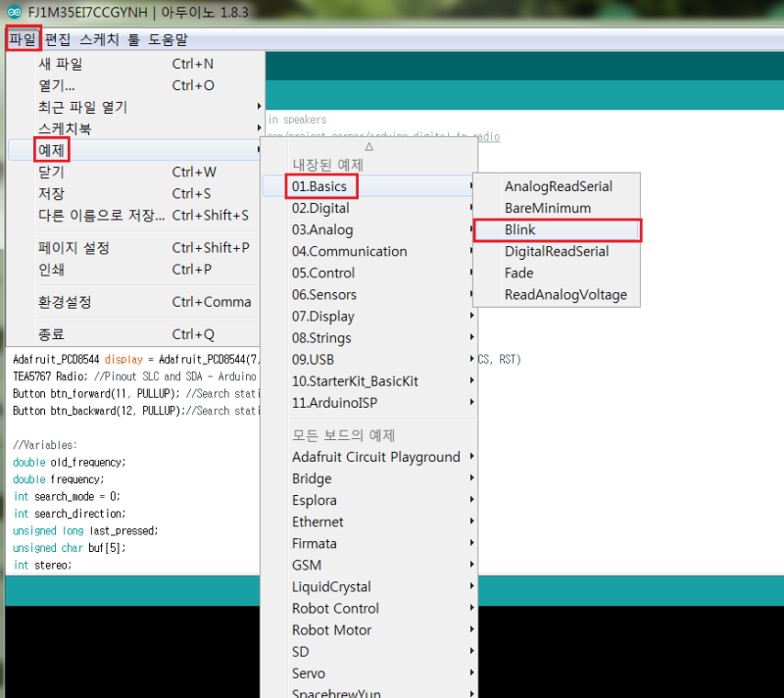Open the 환경설정 preferences dialog
Screen dimensions: 784x698
(65, 302)
